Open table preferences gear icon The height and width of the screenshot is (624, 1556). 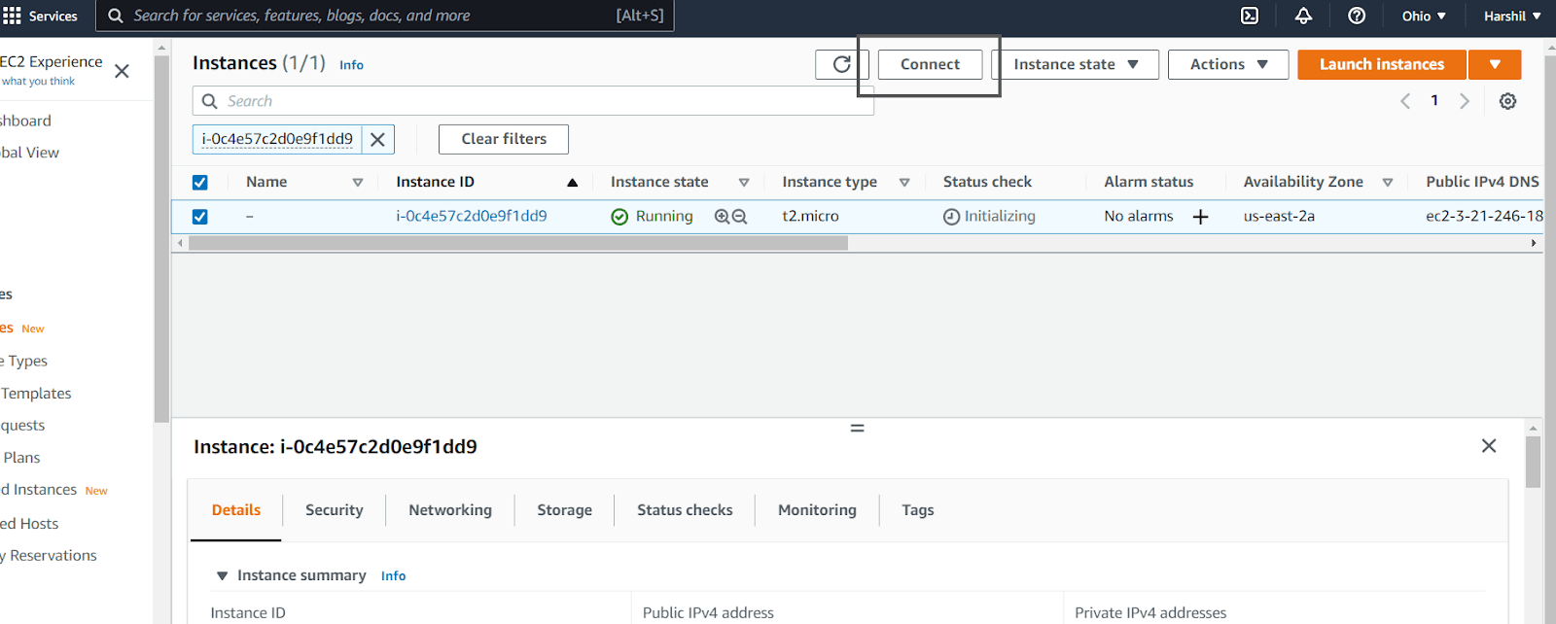point(1507,101)
